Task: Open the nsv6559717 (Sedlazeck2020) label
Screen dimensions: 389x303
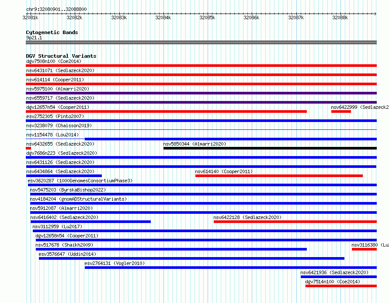Action: click(x=60, y=98)
